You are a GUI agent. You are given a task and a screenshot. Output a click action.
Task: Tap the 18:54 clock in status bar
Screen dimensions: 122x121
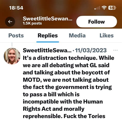16,8
